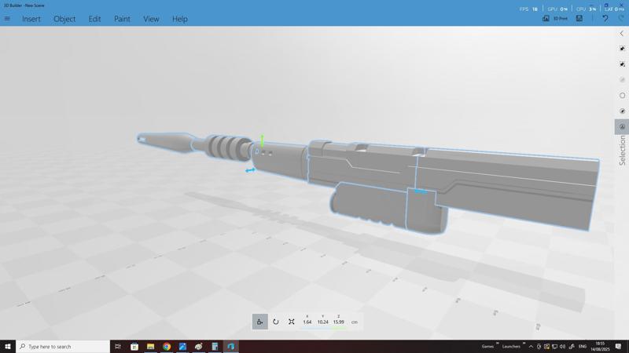Open File Explorer from the taskbar

tap(150, 346)
